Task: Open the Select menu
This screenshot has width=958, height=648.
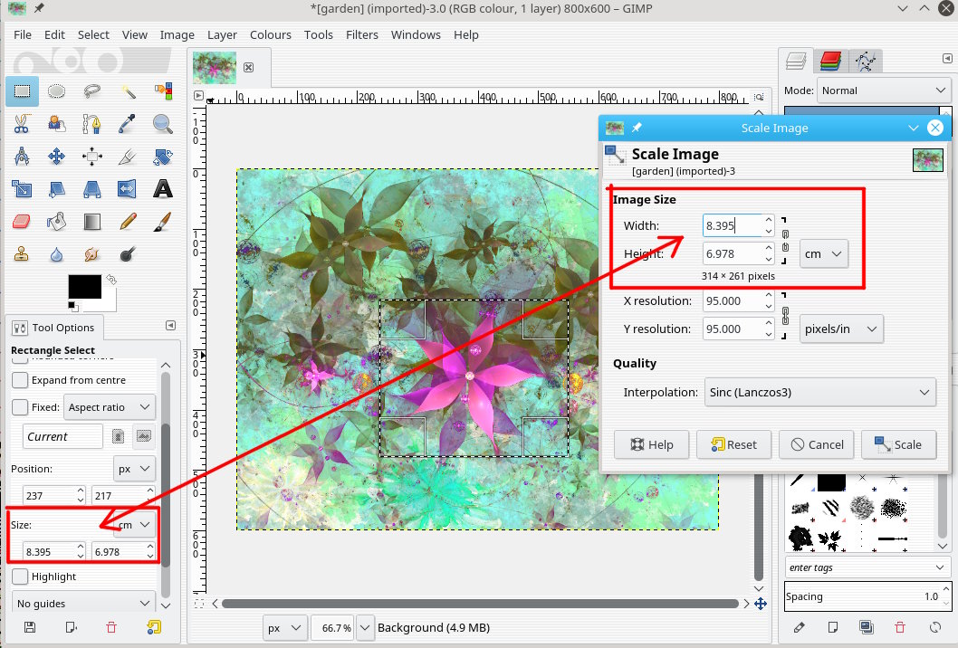Action: tap(93, 34)
